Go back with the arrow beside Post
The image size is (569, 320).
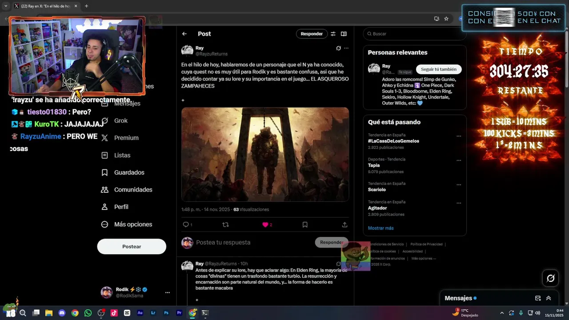click(x=184, y=34)
